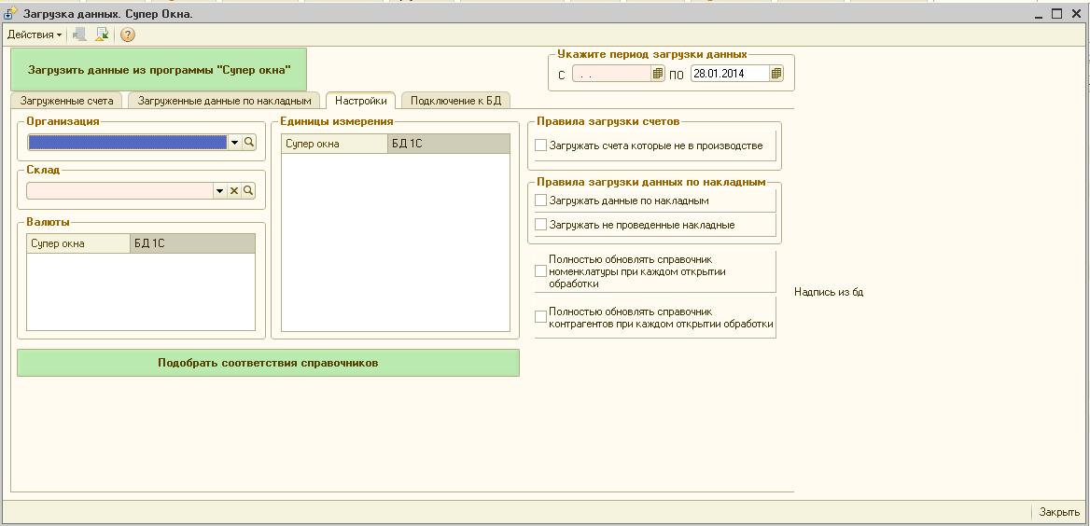Open calendar for the end date 28.01.2014
Image resolution: width=1090 pixels, height=526 pixels.
tap(776, 74)
